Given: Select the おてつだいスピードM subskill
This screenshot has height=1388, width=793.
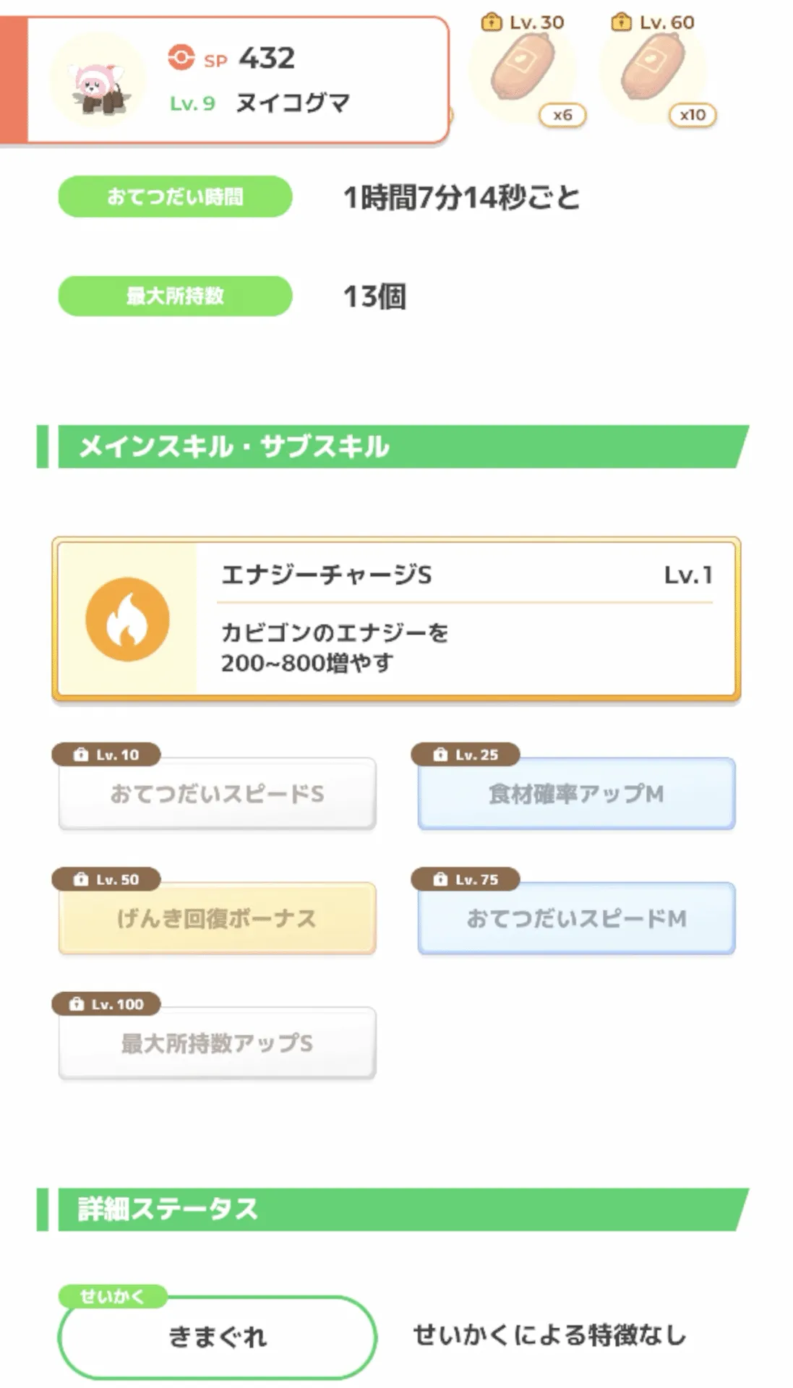Looking at the screenshot, I should coord(576,918).
